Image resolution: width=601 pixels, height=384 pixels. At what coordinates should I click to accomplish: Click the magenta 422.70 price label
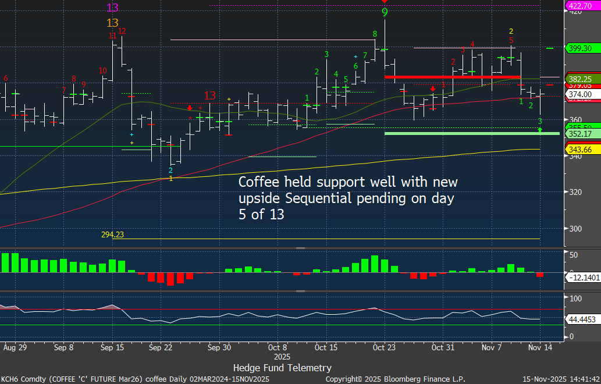pyautogui.click(x=579, y=6)
